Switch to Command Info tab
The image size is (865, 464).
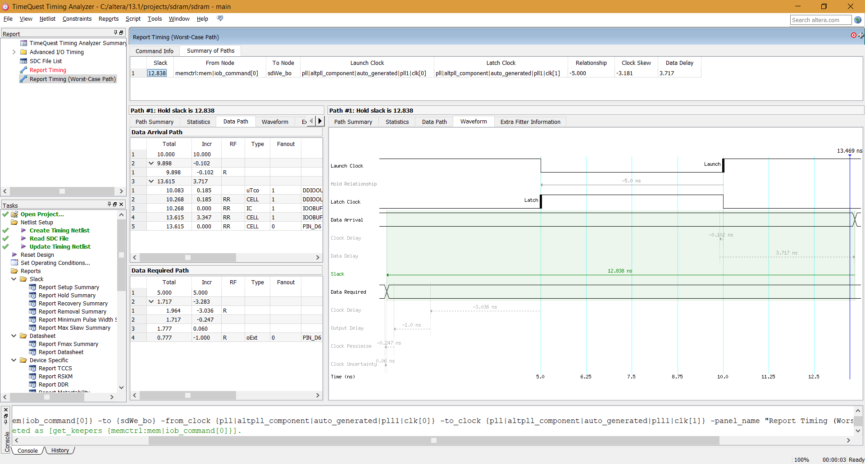[155, 51]
